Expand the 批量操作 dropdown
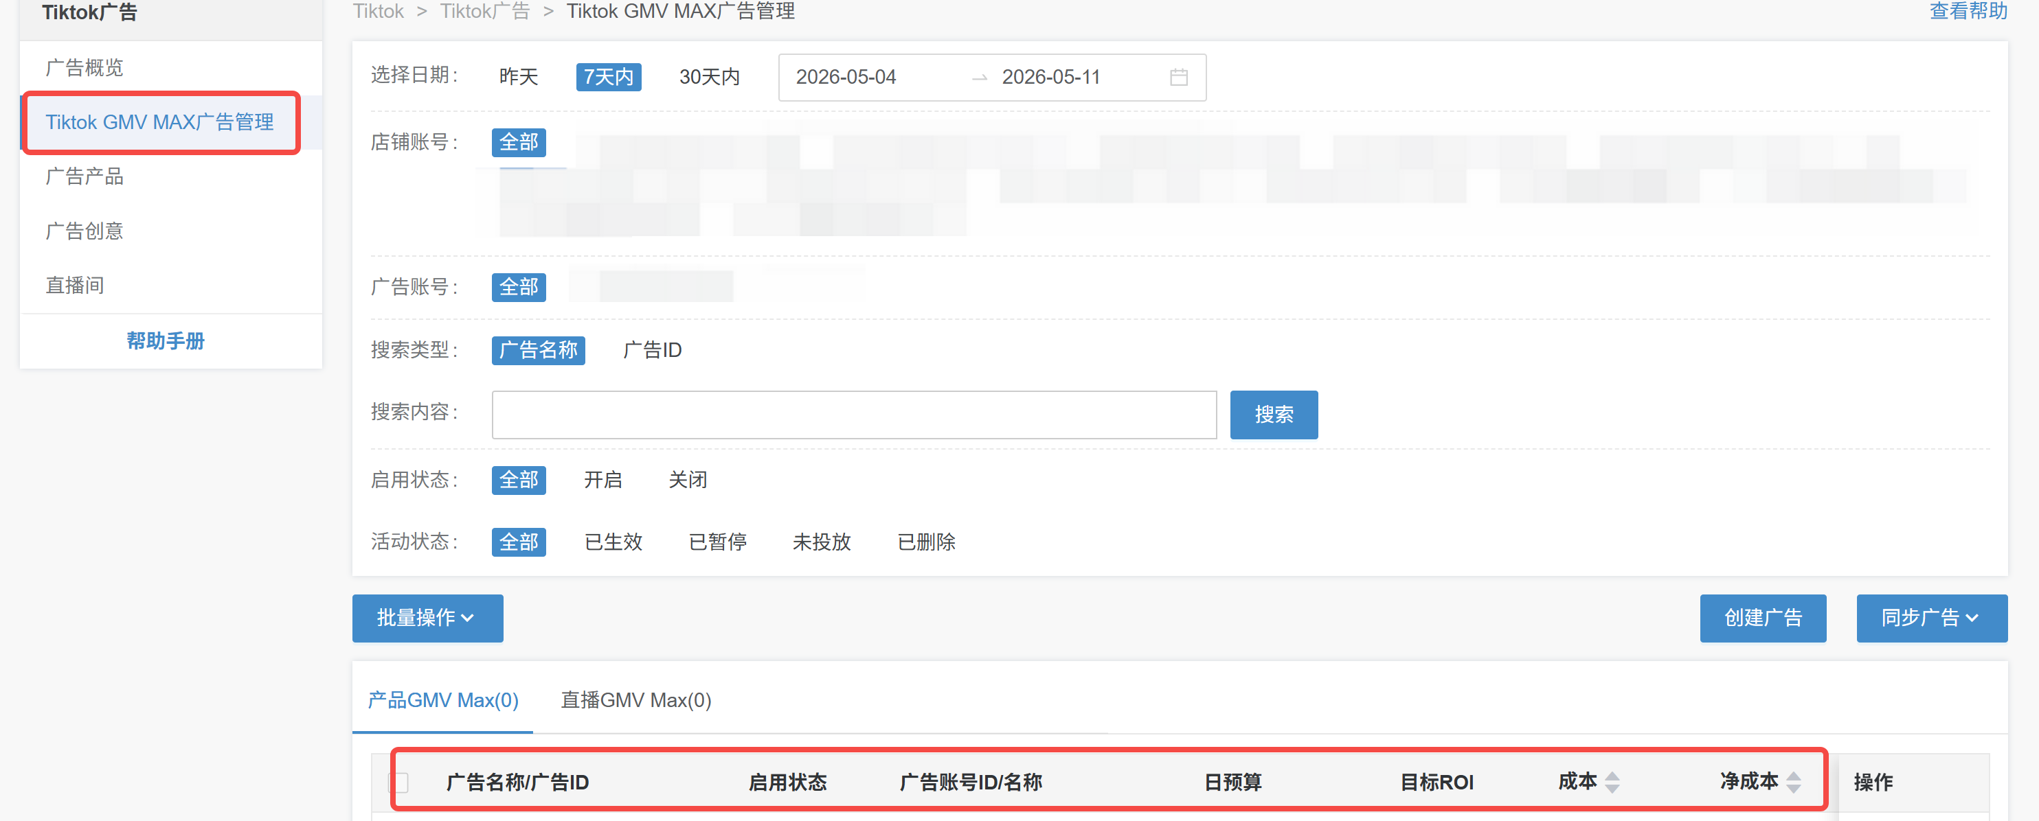 pos(427,618)
